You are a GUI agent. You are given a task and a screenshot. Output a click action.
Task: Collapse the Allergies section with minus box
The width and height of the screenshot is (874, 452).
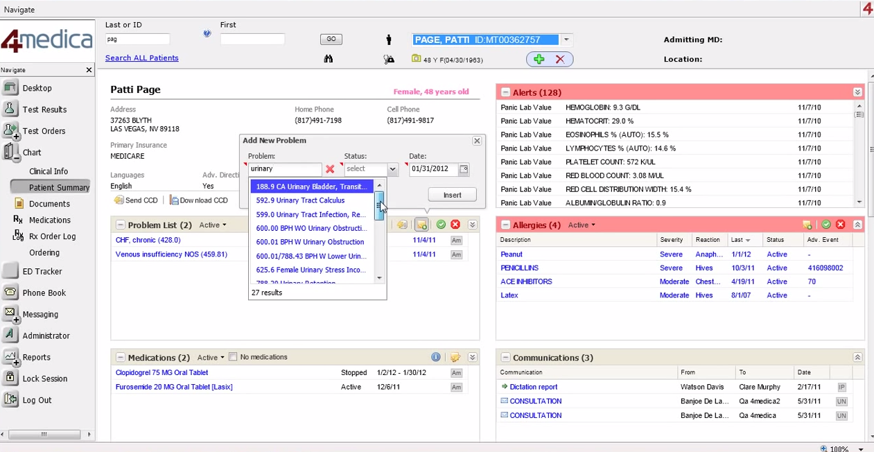tap(505, 225)
